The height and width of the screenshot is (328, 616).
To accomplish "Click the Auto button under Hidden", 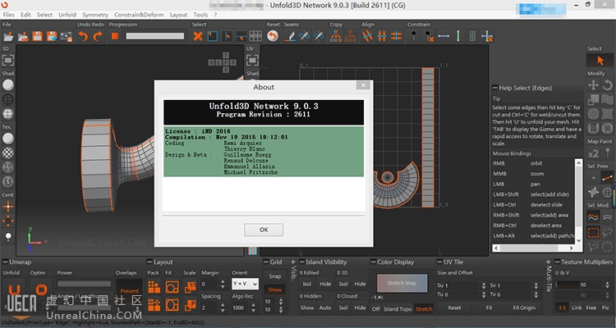I will click(325, 307).
